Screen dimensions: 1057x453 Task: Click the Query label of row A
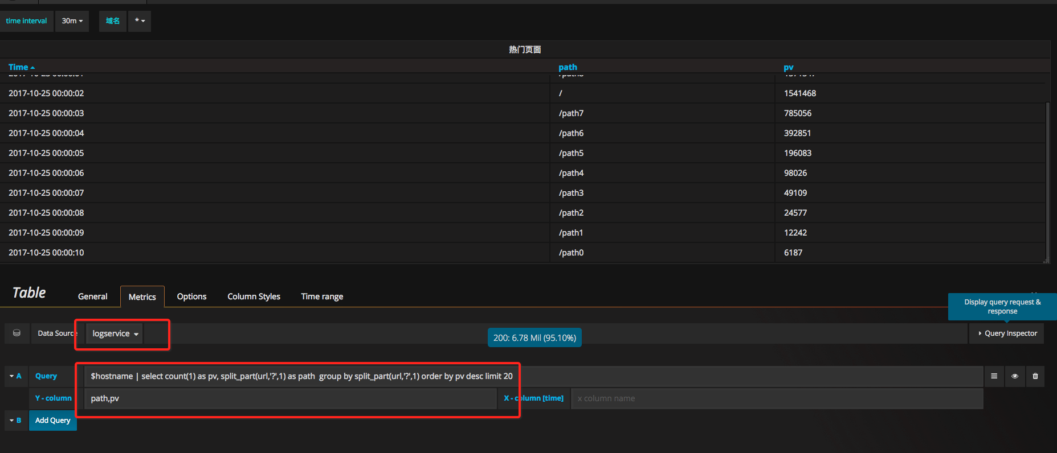point(46,376)
